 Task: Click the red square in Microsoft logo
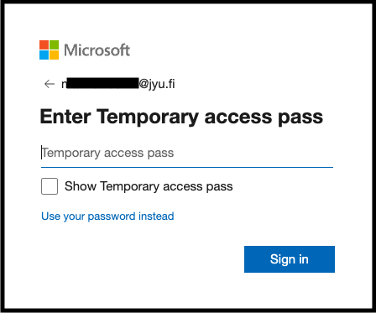(44, 45)
